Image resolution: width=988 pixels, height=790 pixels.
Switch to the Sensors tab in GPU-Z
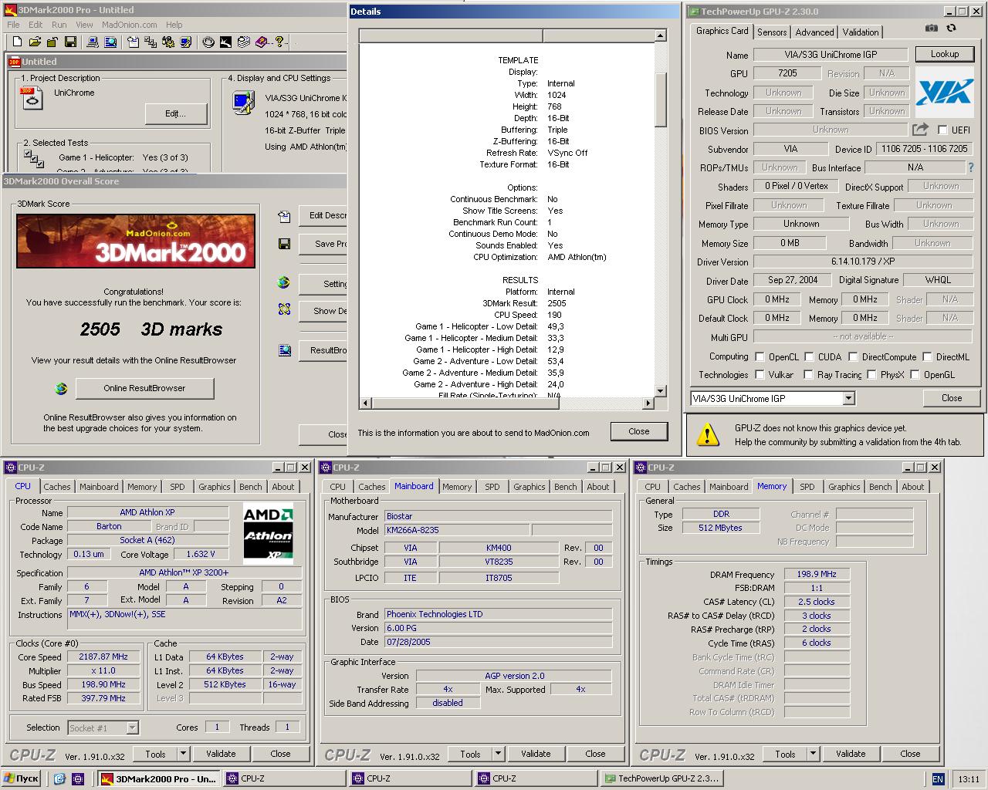click(x=772, y=32)
